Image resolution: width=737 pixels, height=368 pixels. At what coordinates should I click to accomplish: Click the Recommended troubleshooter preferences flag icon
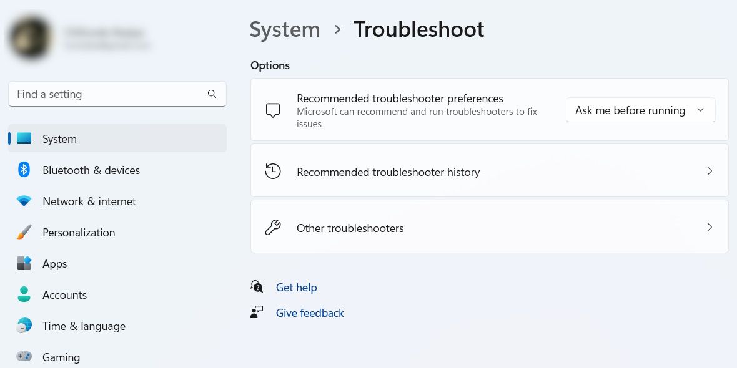point(273,109)
